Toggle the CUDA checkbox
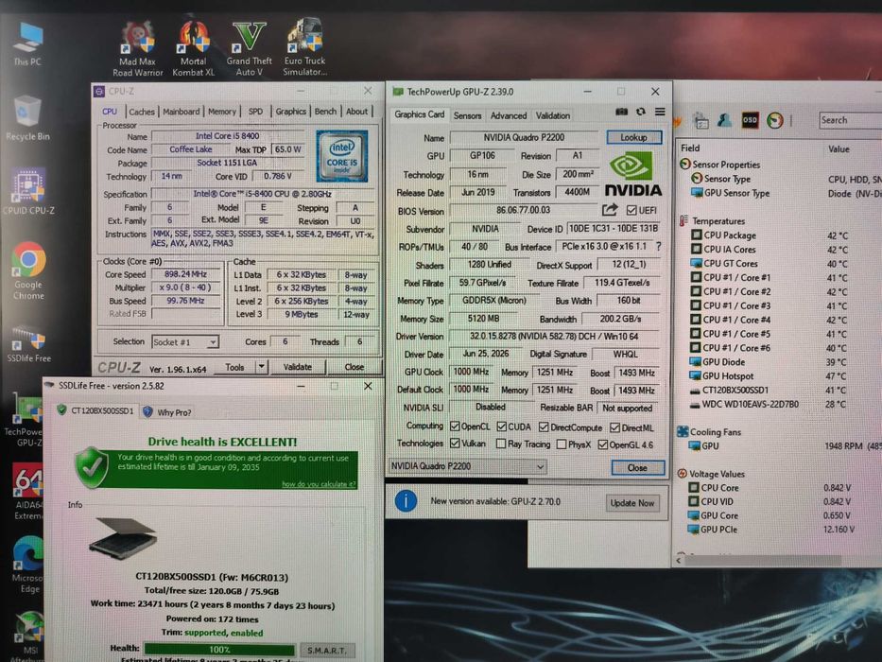882x662 pixels. 502,427
